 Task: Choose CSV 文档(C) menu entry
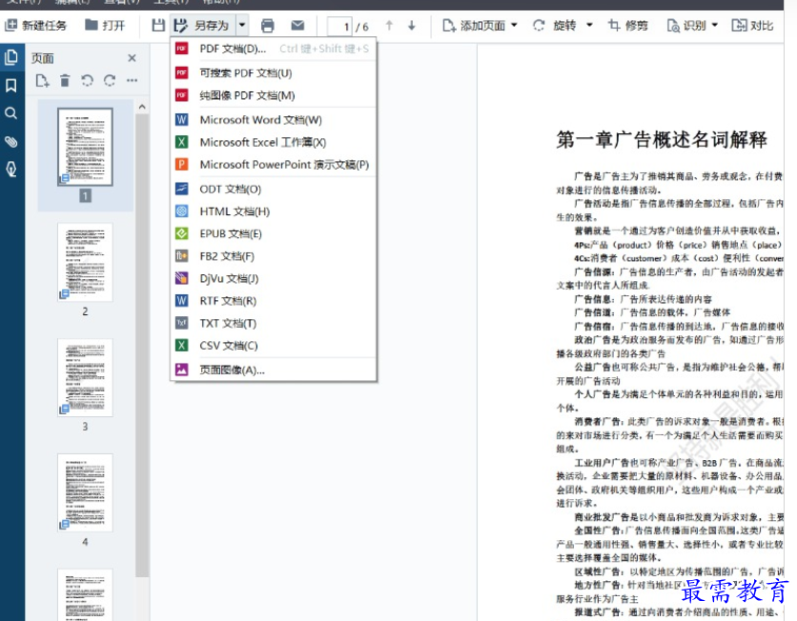tap(274, 346)
